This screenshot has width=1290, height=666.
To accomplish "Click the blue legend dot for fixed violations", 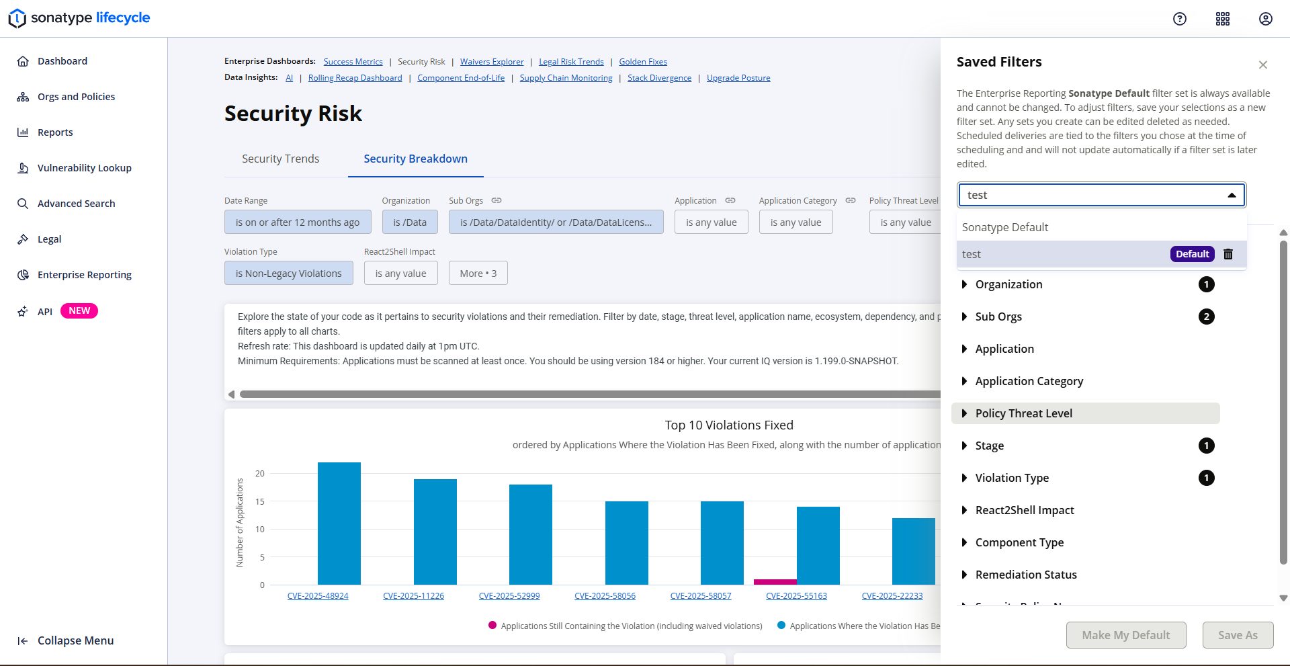I will coord(781,625).
